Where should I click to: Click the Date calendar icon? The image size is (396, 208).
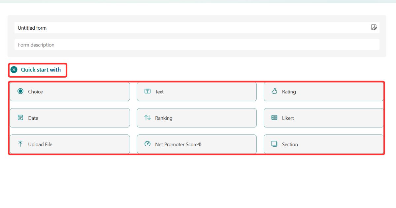pyautogui.click(x=20, y=118)
